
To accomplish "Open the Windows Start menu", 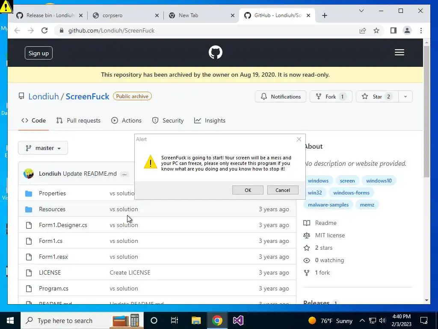I will (x=10, y=320).
